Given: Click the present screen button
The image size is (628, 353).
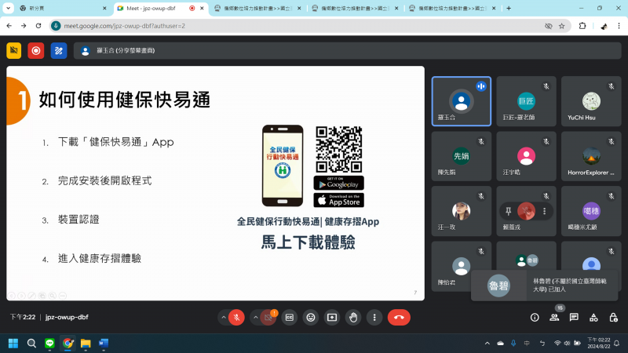Looking at the screenshot, I should click(332, 317).
